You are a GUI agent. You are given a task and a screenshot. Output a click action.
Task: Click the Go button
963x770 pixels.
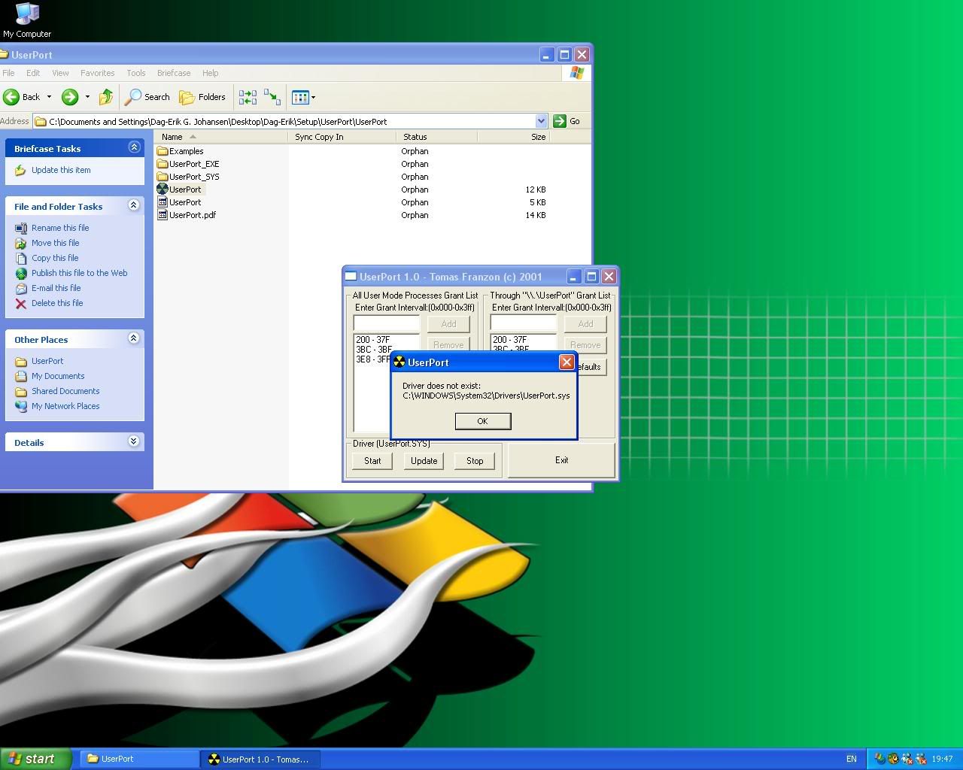tap(567, 121)
